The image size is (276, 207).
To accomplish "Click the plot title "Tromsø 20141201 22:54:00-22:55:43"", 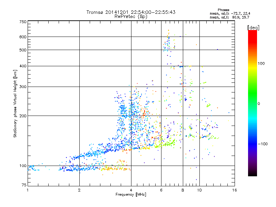I will (x=131, y=12).
